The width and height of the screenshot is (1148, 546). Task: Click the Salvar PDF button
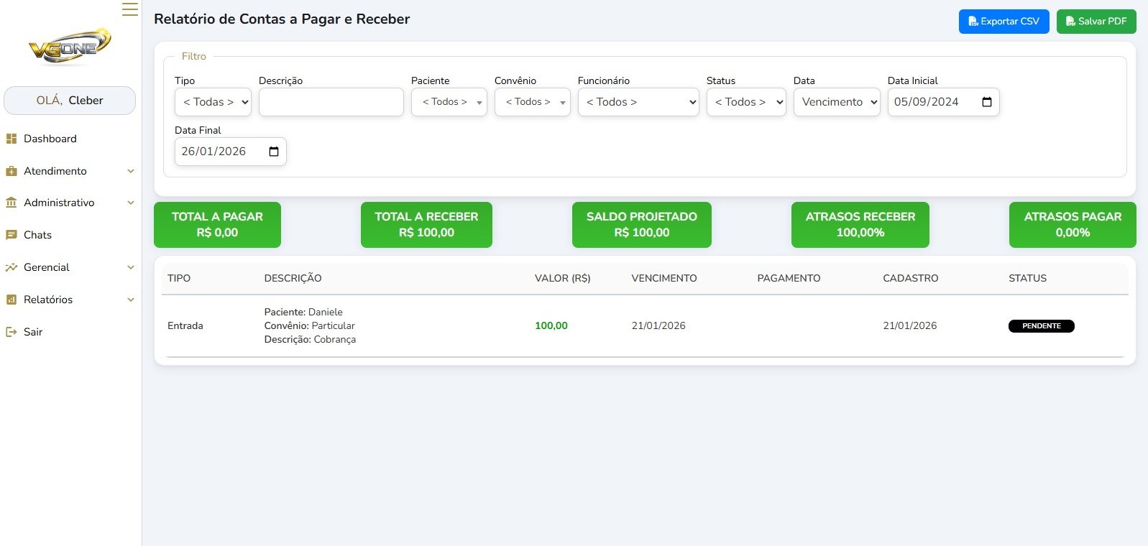point(1096,22)
